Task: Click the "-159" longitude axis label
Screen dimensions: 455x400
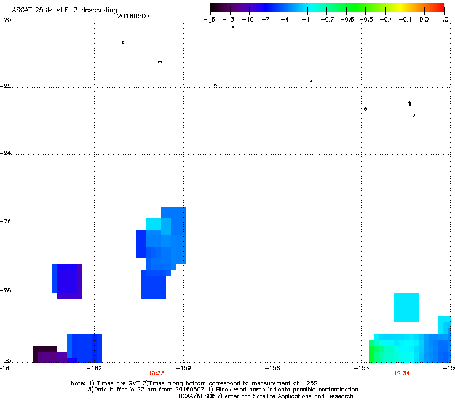Action: pos(183,369)
